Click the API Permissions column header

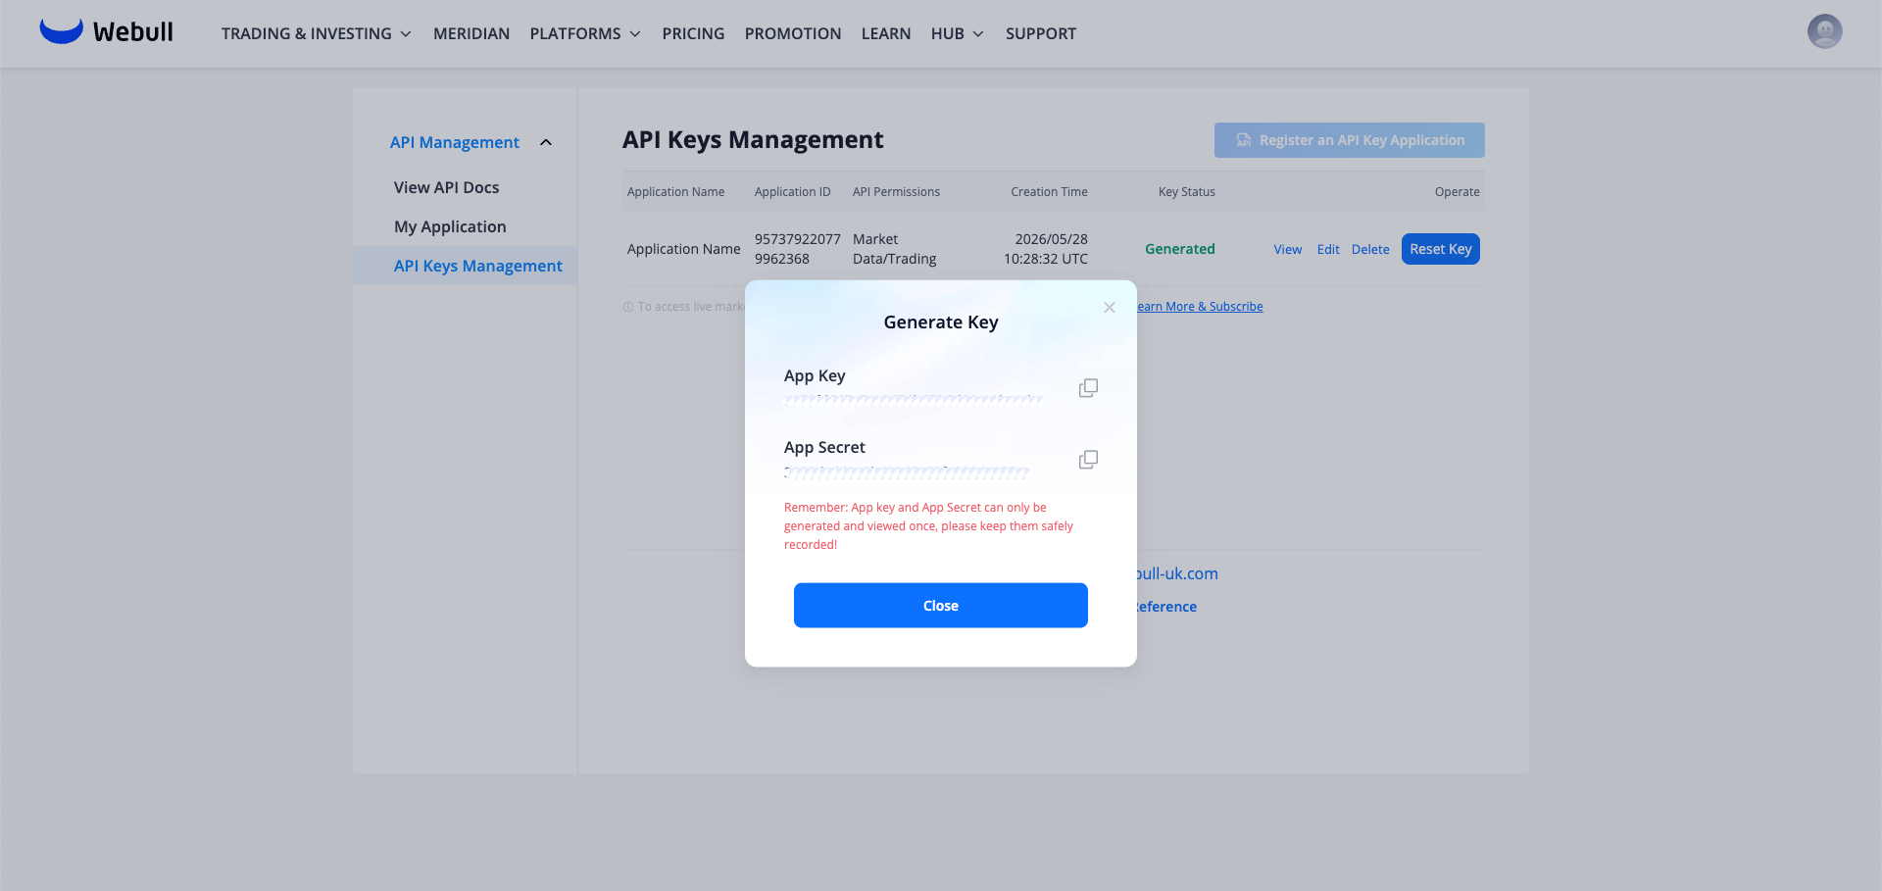(896, 192)
